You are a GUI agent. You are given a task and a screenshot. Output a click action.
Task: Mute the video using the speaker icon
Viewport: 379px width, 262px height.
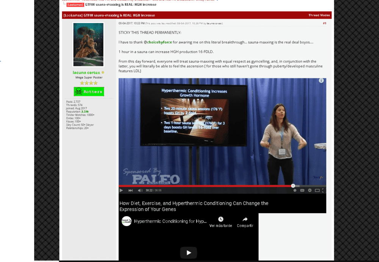(140, 190)
